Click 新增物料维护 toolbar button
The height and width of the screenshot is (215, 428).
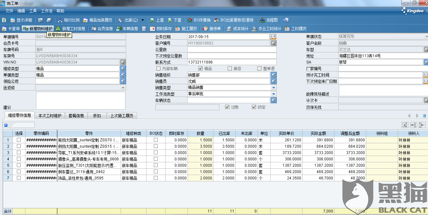coord(38,29)
